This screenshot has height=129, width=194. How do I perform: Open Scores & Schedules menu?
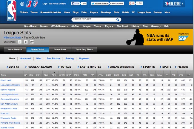[51, 12]
